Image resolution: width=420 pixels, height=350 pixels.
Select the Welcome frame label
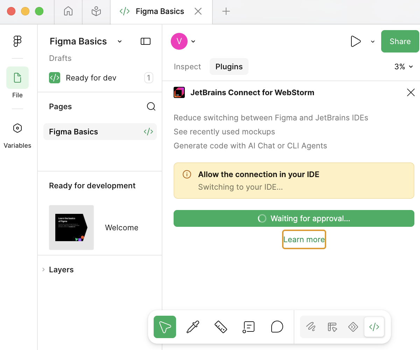pos(121,227)
